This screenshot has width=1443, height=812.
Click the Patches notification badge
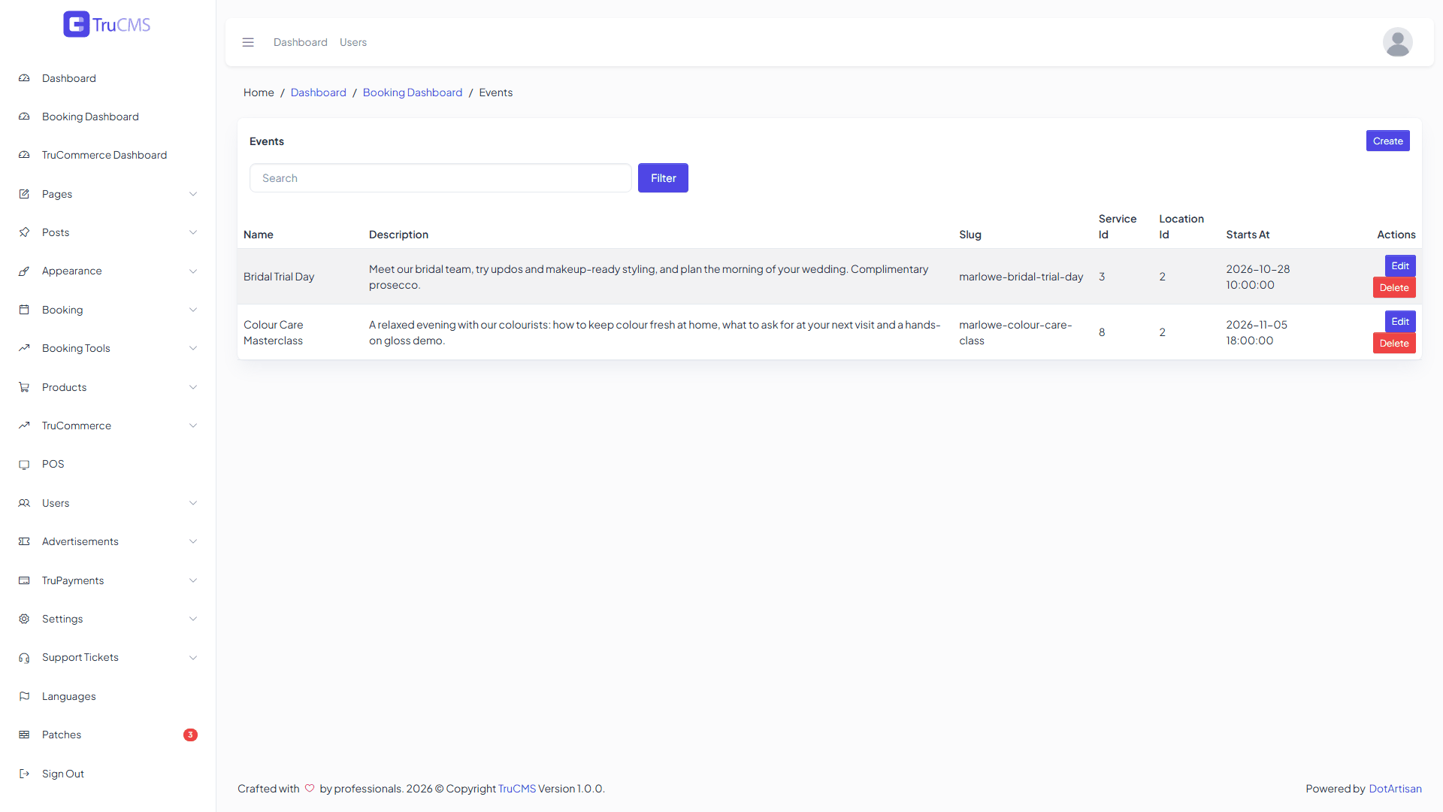click(x=190, y=735)
